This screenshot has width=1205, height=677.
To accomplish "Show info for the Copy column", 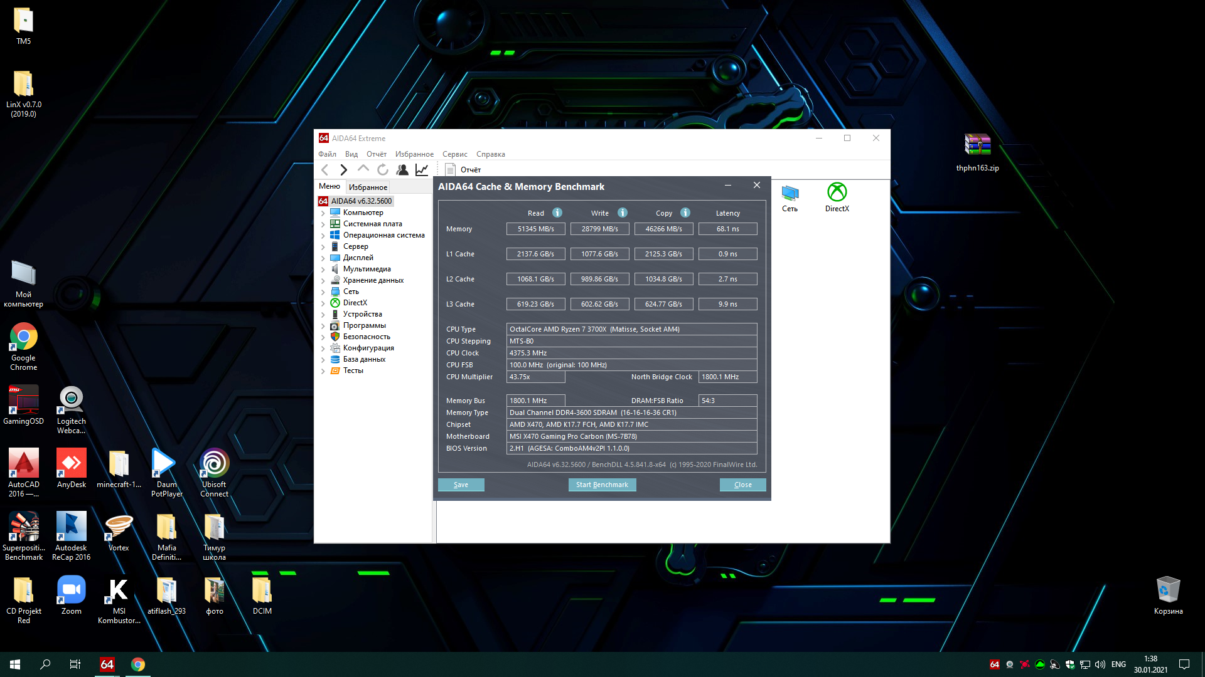I will coord(685,213).
